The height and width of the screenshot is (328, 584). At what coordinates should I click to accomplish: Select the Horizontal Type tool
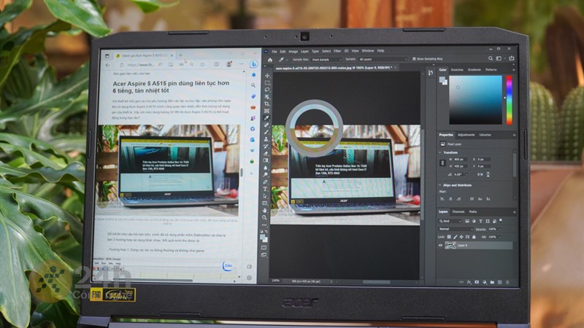pos(265,189)
